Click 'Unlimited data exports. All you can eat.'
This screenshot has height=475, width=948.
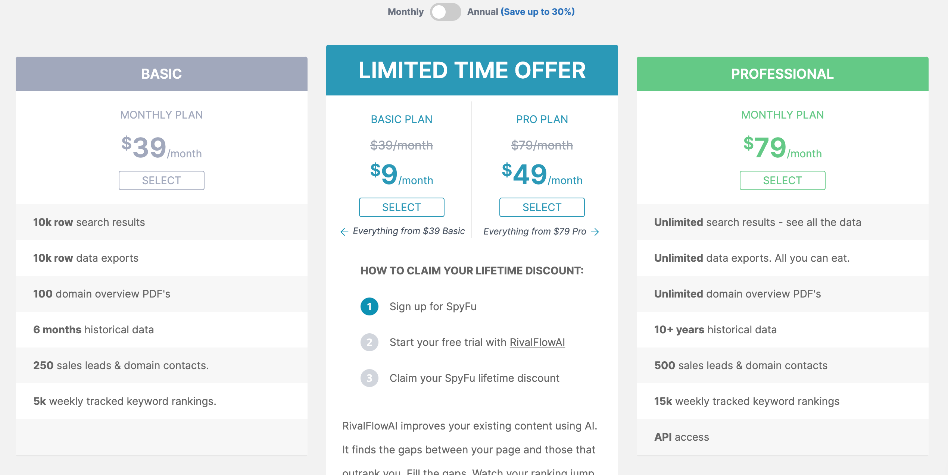pos(783,258)
